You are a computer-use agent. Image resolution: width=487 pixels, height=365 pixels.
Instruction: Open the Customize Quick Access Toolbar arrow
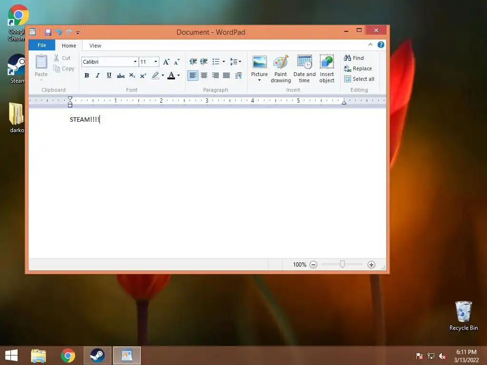point(78,32)
